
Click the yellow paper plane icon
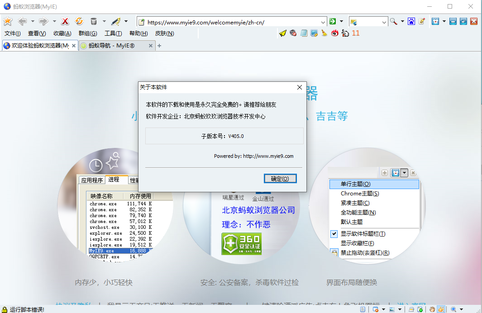[x=283, y=33]
